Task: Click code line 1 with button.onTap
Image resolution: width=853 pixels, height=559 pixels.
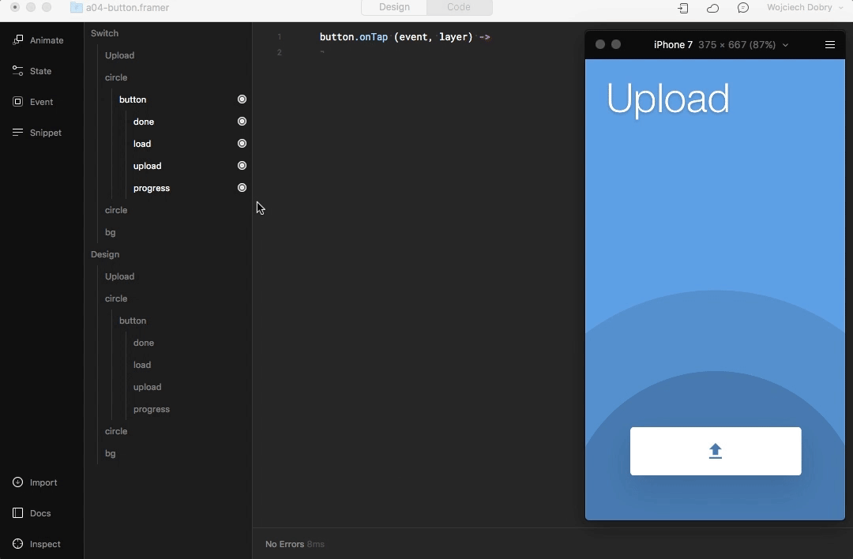Action: [x=404, y=37]
